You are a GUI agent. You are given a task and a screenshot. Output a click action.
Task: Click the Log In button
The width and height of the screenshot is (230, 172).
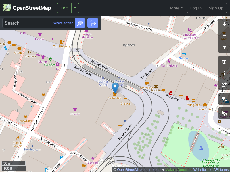(x=196, y=8)
